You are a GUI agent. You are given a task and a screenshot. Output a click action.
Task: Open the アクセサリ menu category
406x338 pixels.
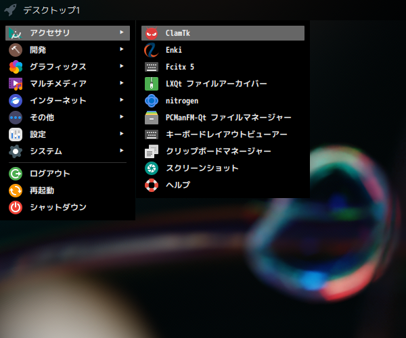68,33
